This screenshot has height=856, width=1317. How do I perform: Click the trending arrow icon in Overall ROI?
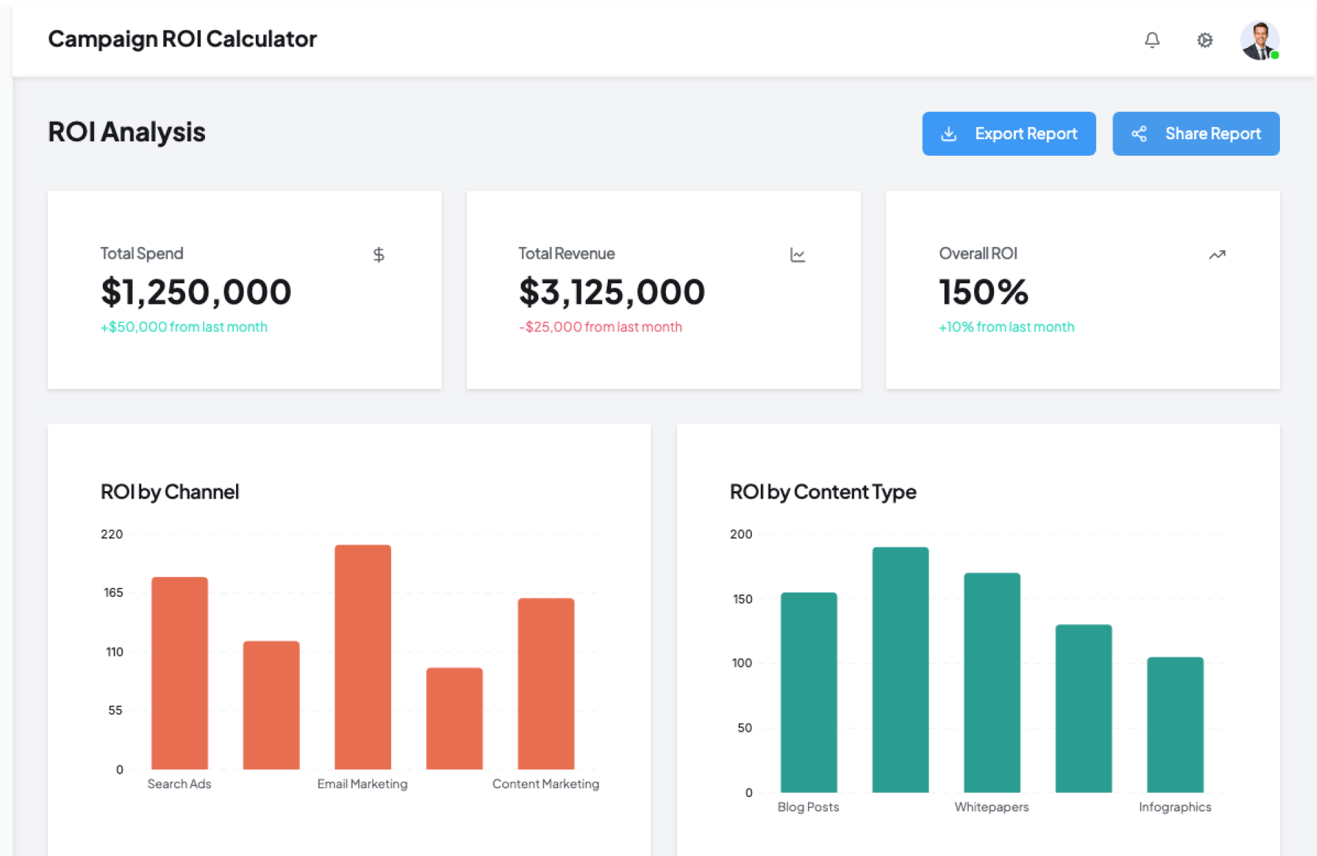tap(1217, 255)
